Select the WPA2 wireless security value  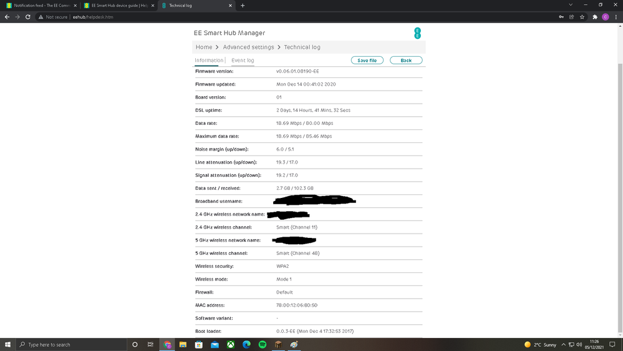[283, 266]
